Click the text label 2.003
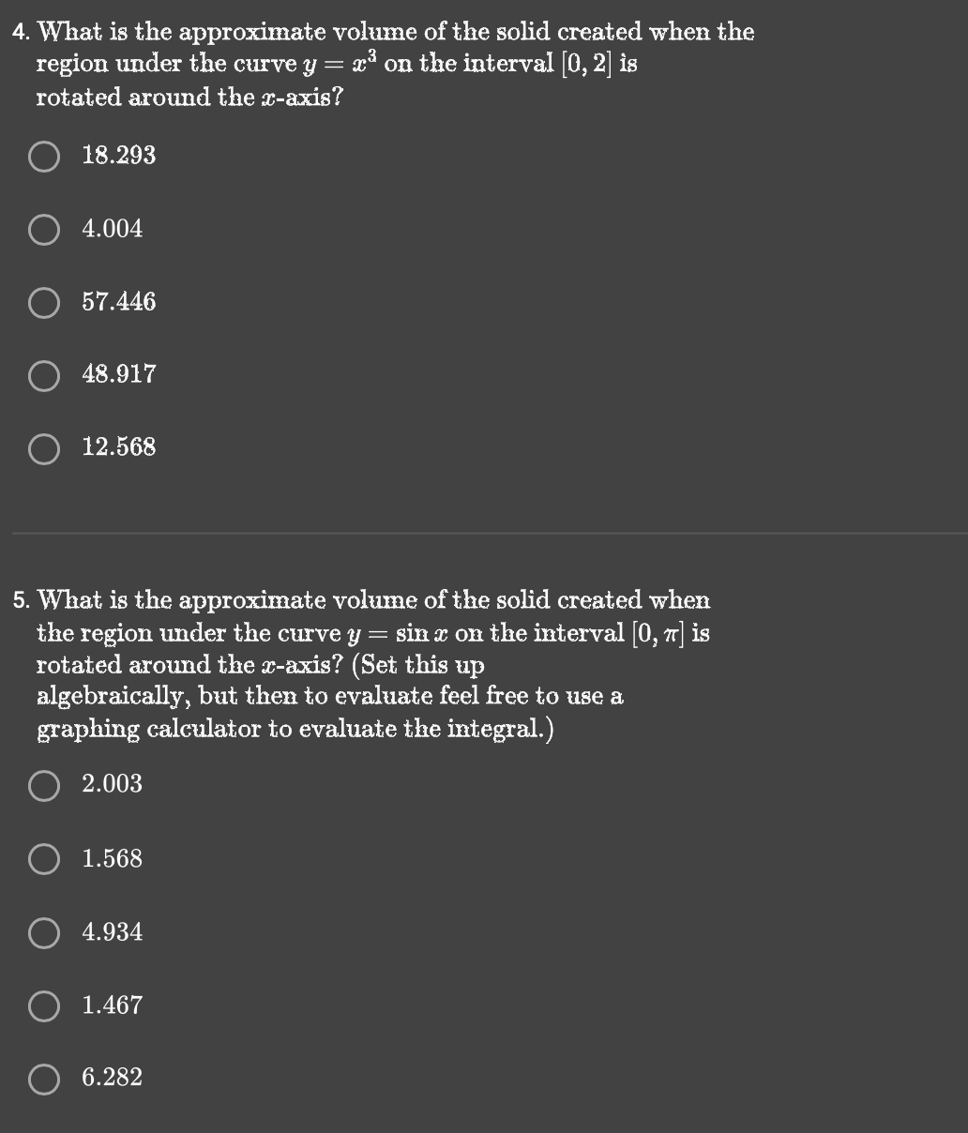 112,784
